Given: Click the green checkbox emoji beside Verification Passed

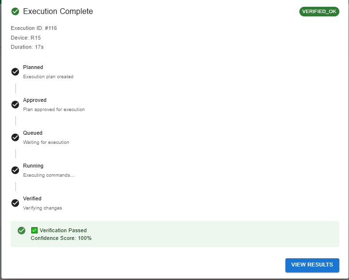Looking at the screenshot, I should pyautogui.click(x=34, y=230).
